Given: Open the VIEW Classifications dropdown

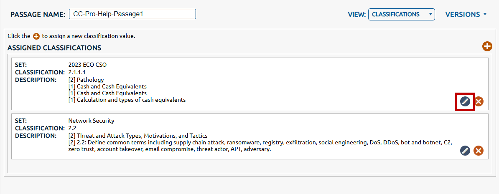Looking at the screenshot, I should coord(401,14).
